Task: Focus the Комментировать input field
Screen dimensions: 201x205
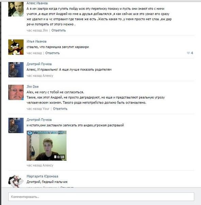Action: click(101, 197)
